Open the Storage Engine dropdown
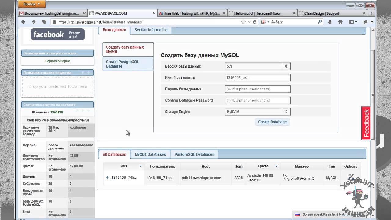Screen dimensions: 391x220 pyautogui.click(x=258, y=112)
